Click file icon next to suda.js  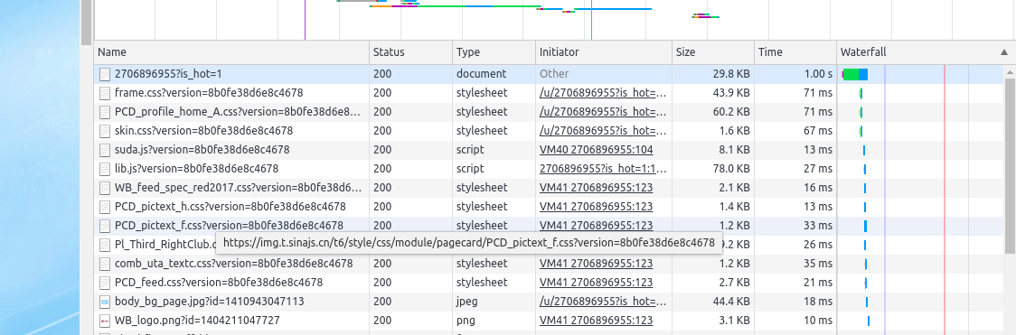(x=105, y=150)
